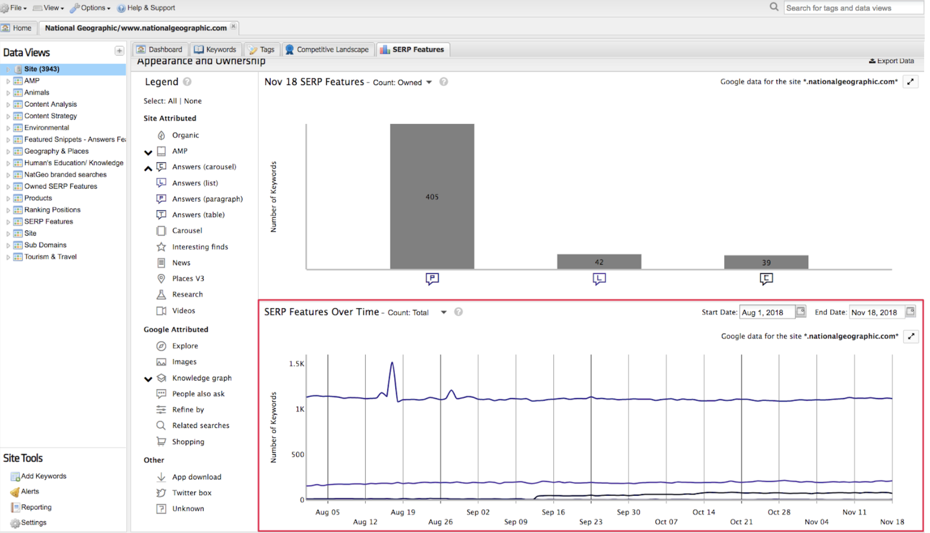Screen dimensions: 930x533
Task: Select None in the legend selector
Action: (x=193, y=101)
